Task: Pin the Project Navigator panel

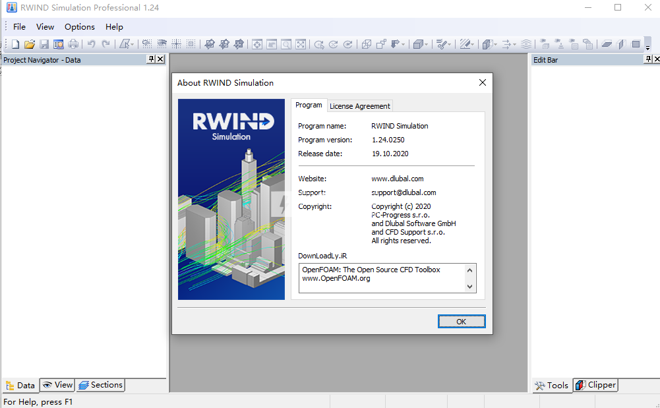Action: 151,59
